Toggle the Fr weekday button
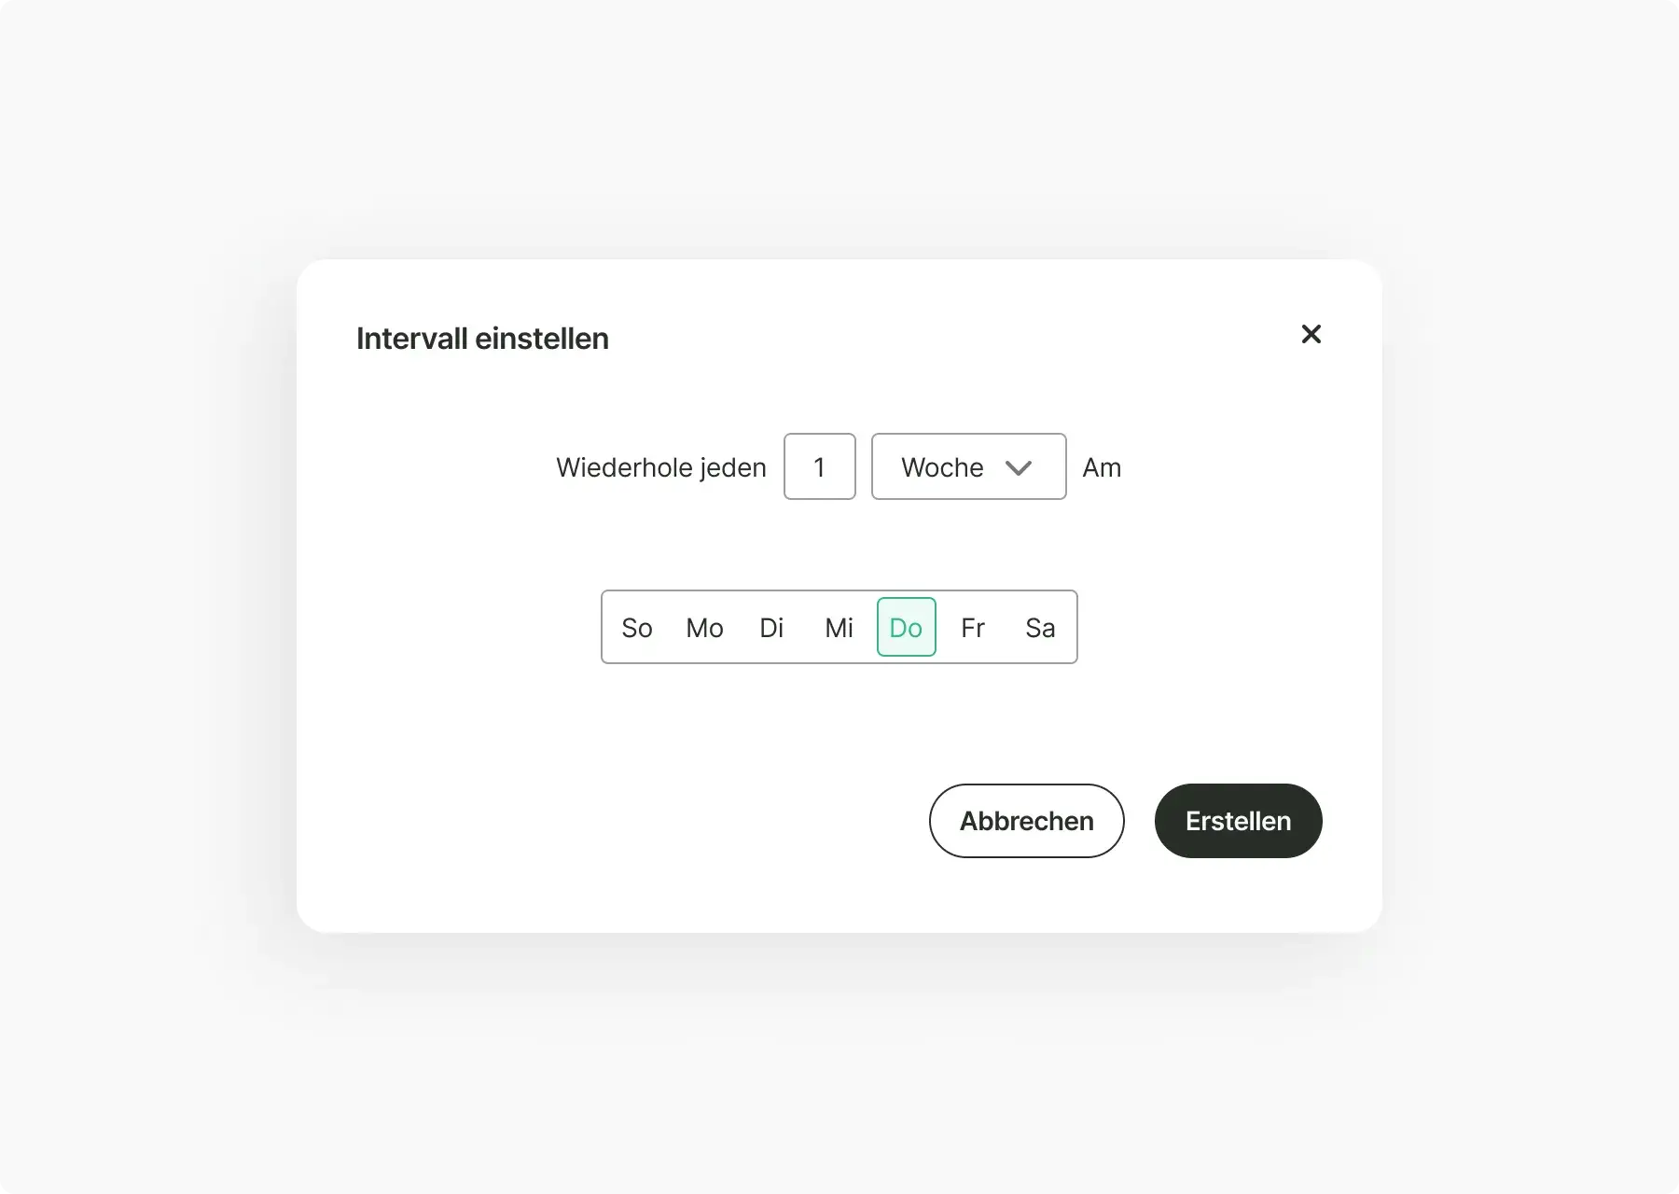Screen dimensions: 1679x1194 973,628
